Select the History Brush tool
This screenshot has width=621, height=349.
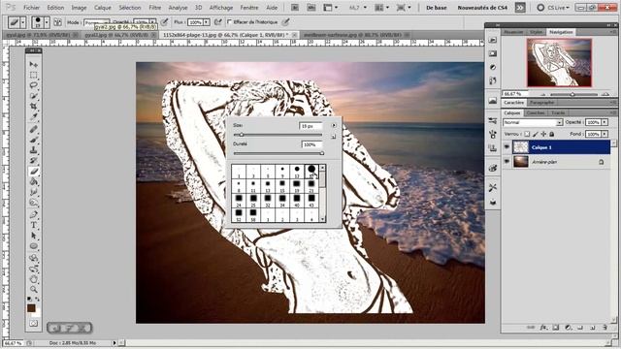[x=34, y=161]
